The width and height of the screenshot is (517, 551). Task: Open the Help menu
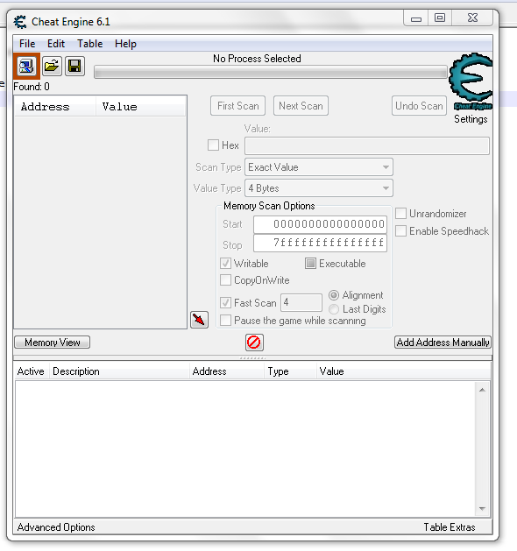tap(125, 44)
